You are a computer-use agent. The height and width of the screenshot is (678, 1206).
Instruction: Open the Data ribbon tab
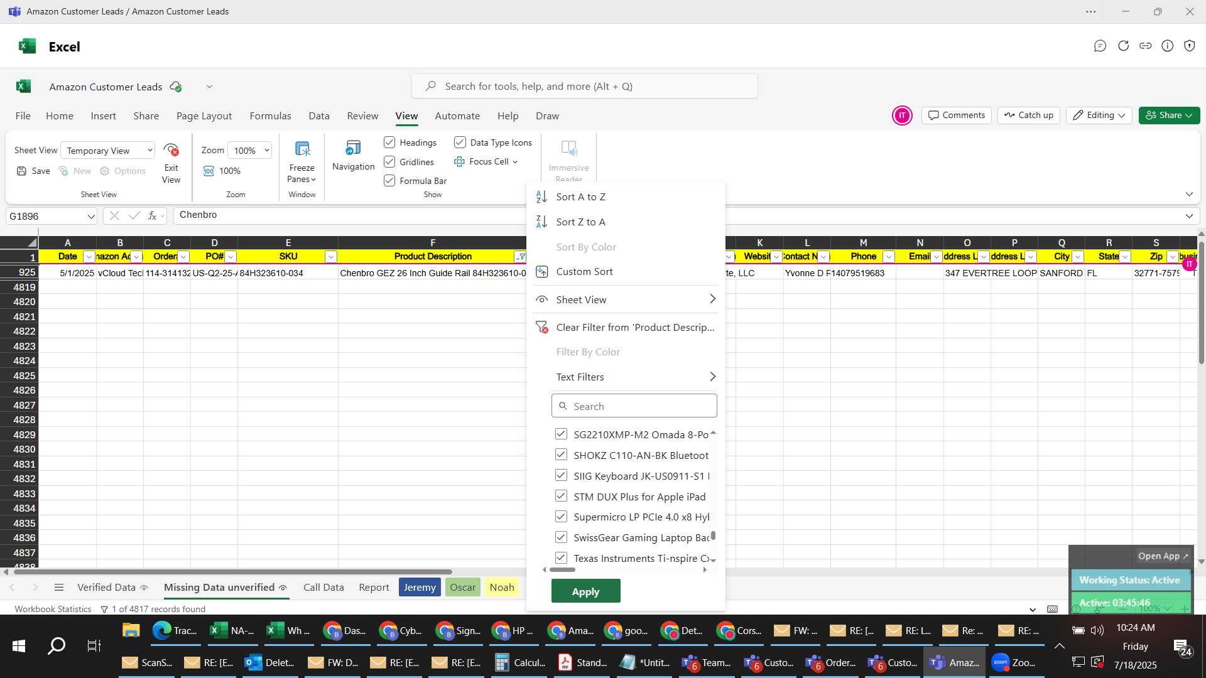319,116
